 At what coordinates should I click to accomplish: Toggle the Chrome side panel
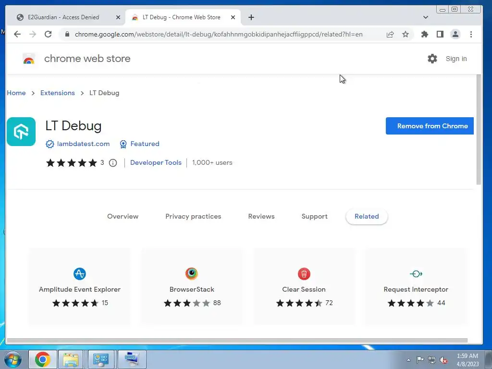440,34
